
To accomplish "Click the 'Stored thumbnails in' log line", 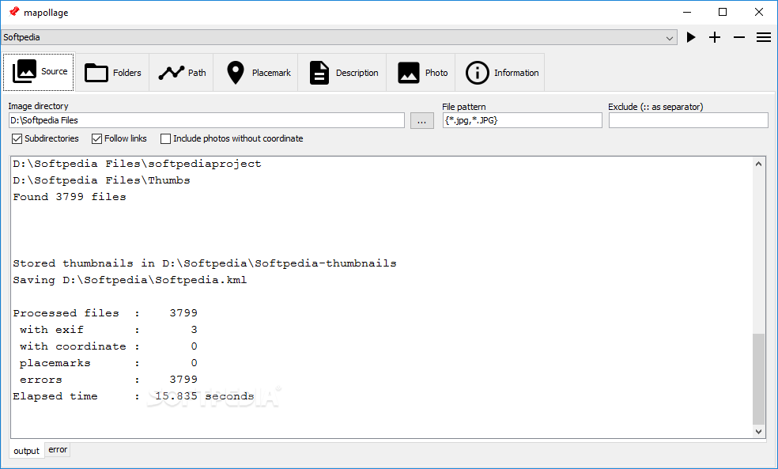I will coord(205,263).
